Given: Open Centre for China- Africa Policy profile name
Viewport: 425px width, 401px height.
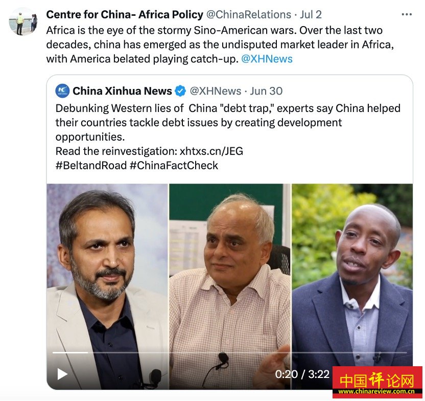Looking at the screenshot, I should pos(125,15).
